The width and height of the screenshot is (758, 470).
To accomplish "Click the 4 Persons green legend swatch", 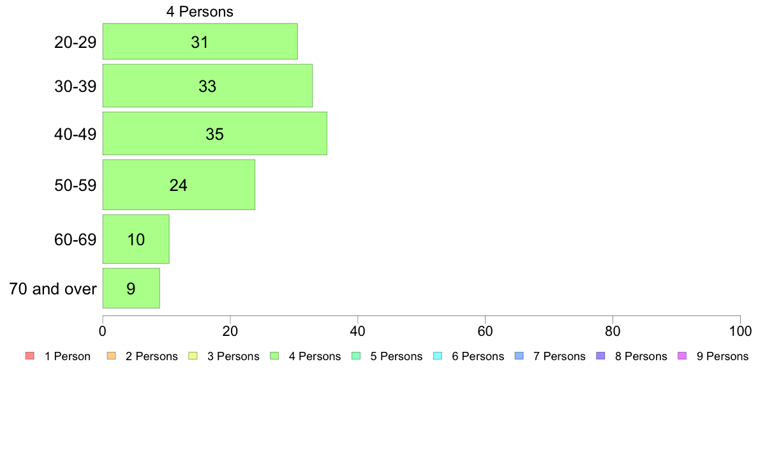I will [274, 356].
